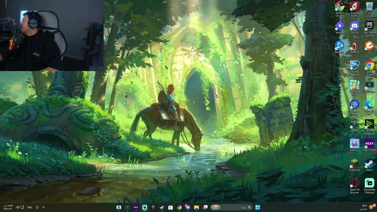Screen dimensions: 377x212
Task: Launch TLauncher desktop icon
Action: point(354,165)
